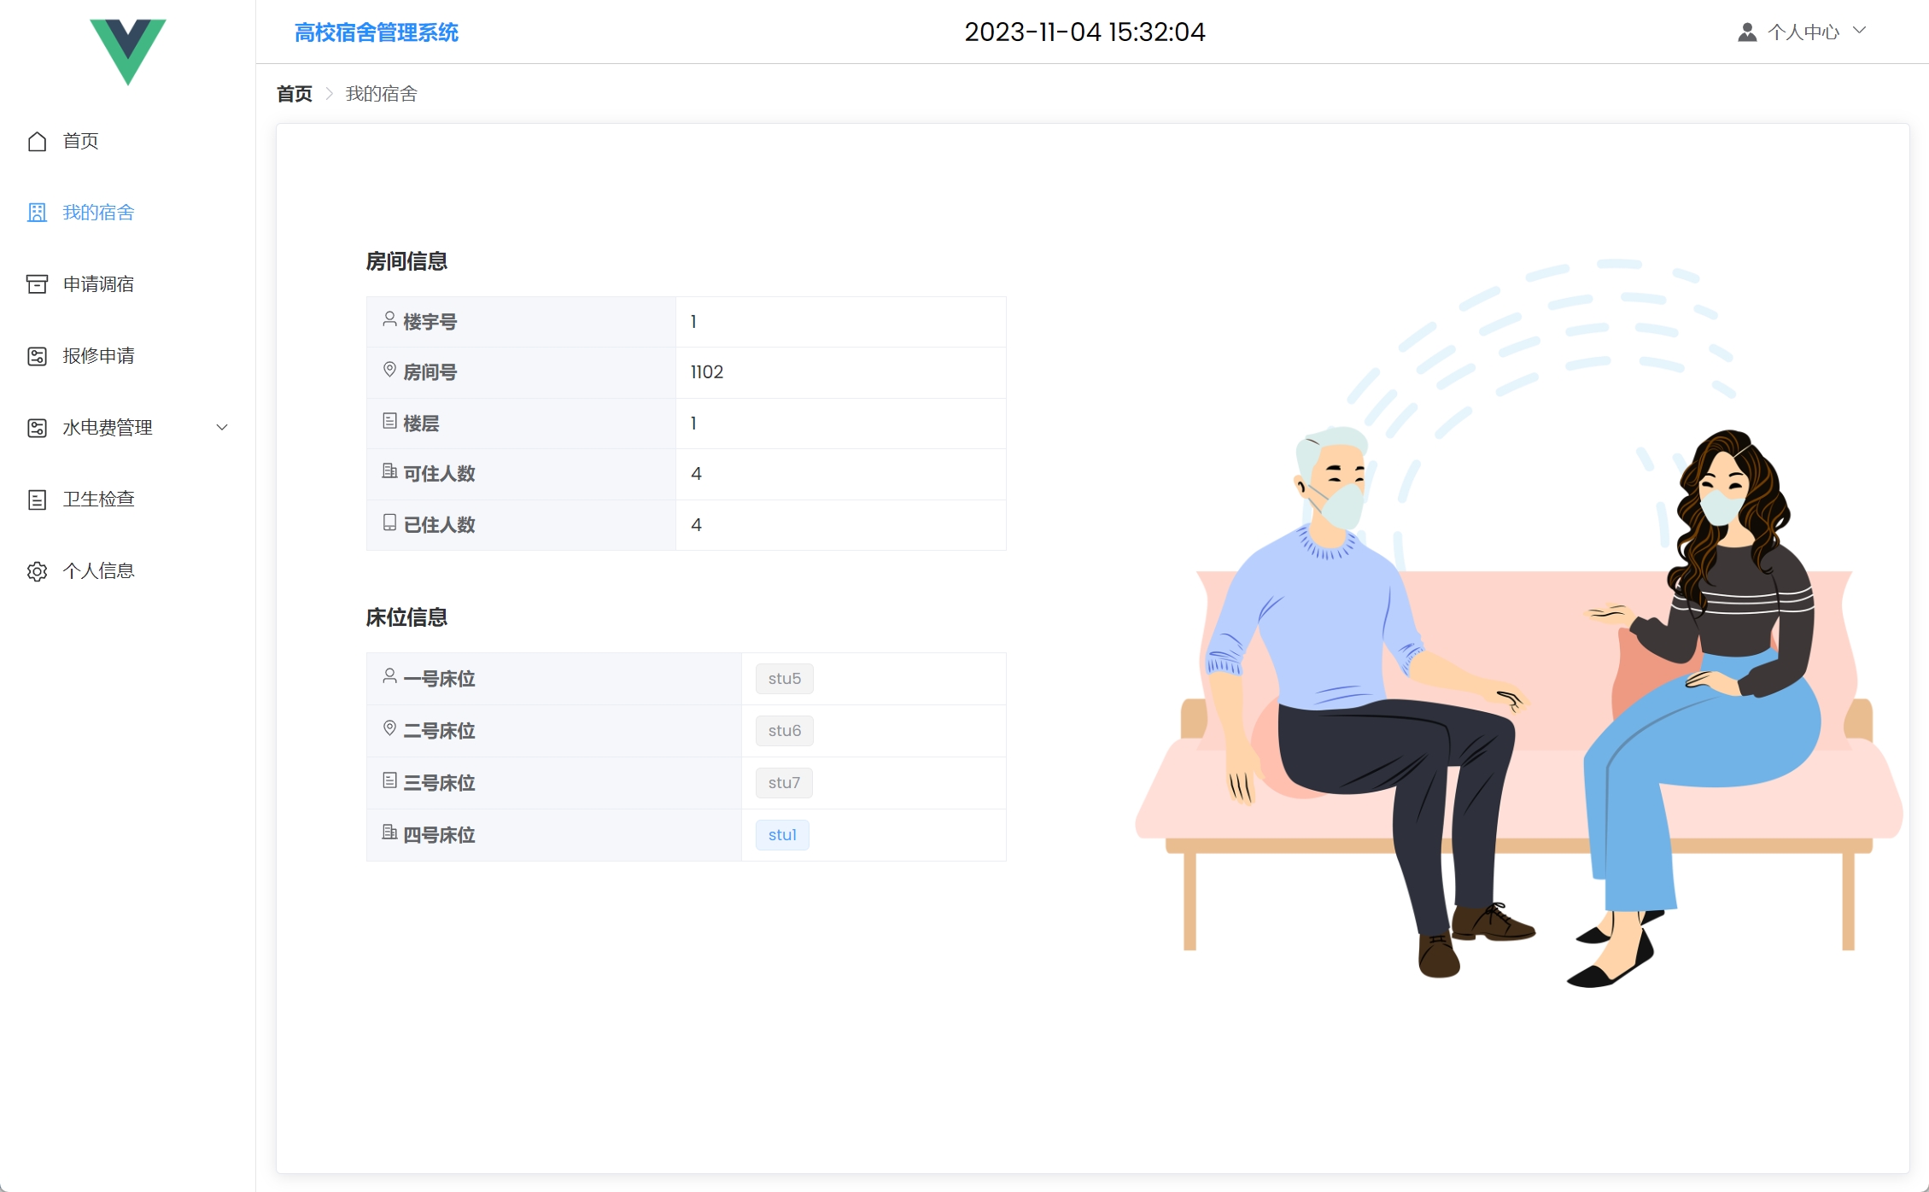Click the icon beside 水电费管理
This screenshot has width=1929, height=1192.
tap(37, 428)
